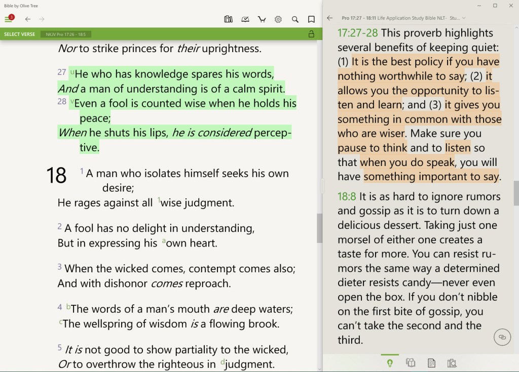Open the store shopping cart

pyautogui.click(x=262, y=19)
